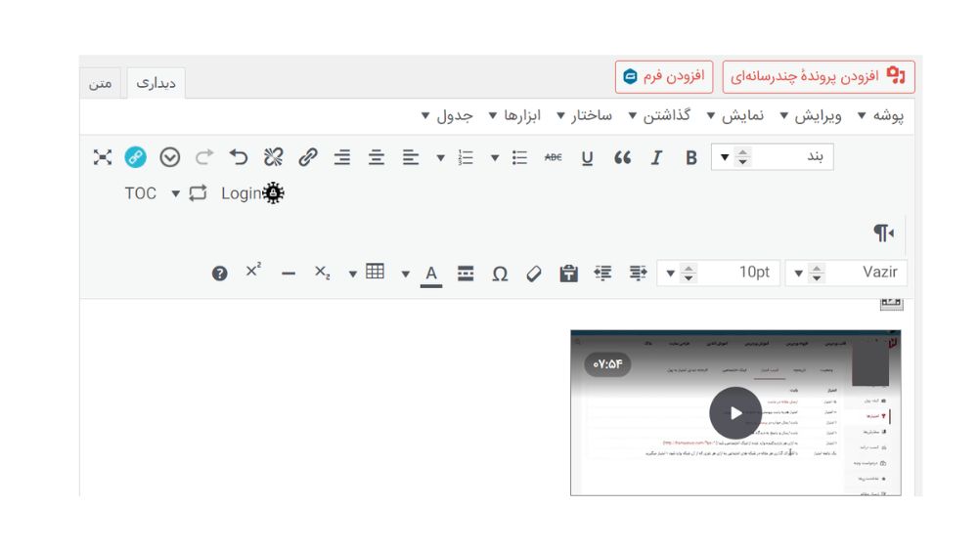This screenshot has width=978, height=549.
Task: Toggle the bulleted list
Action: (519, 157)
